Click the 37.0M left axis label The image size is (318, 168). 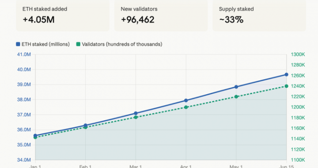(24, 115)
